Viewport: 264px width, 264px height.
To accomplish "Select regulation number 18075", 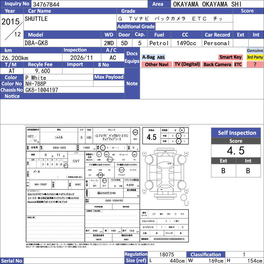I will (167, 254).
